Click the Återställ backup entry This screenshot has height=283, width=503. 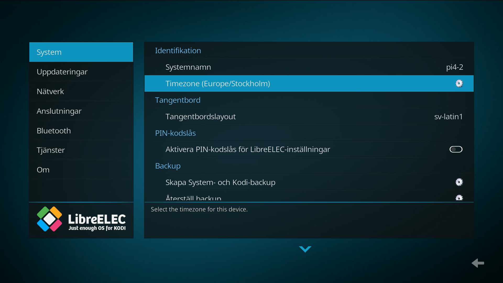pos(193,198)
